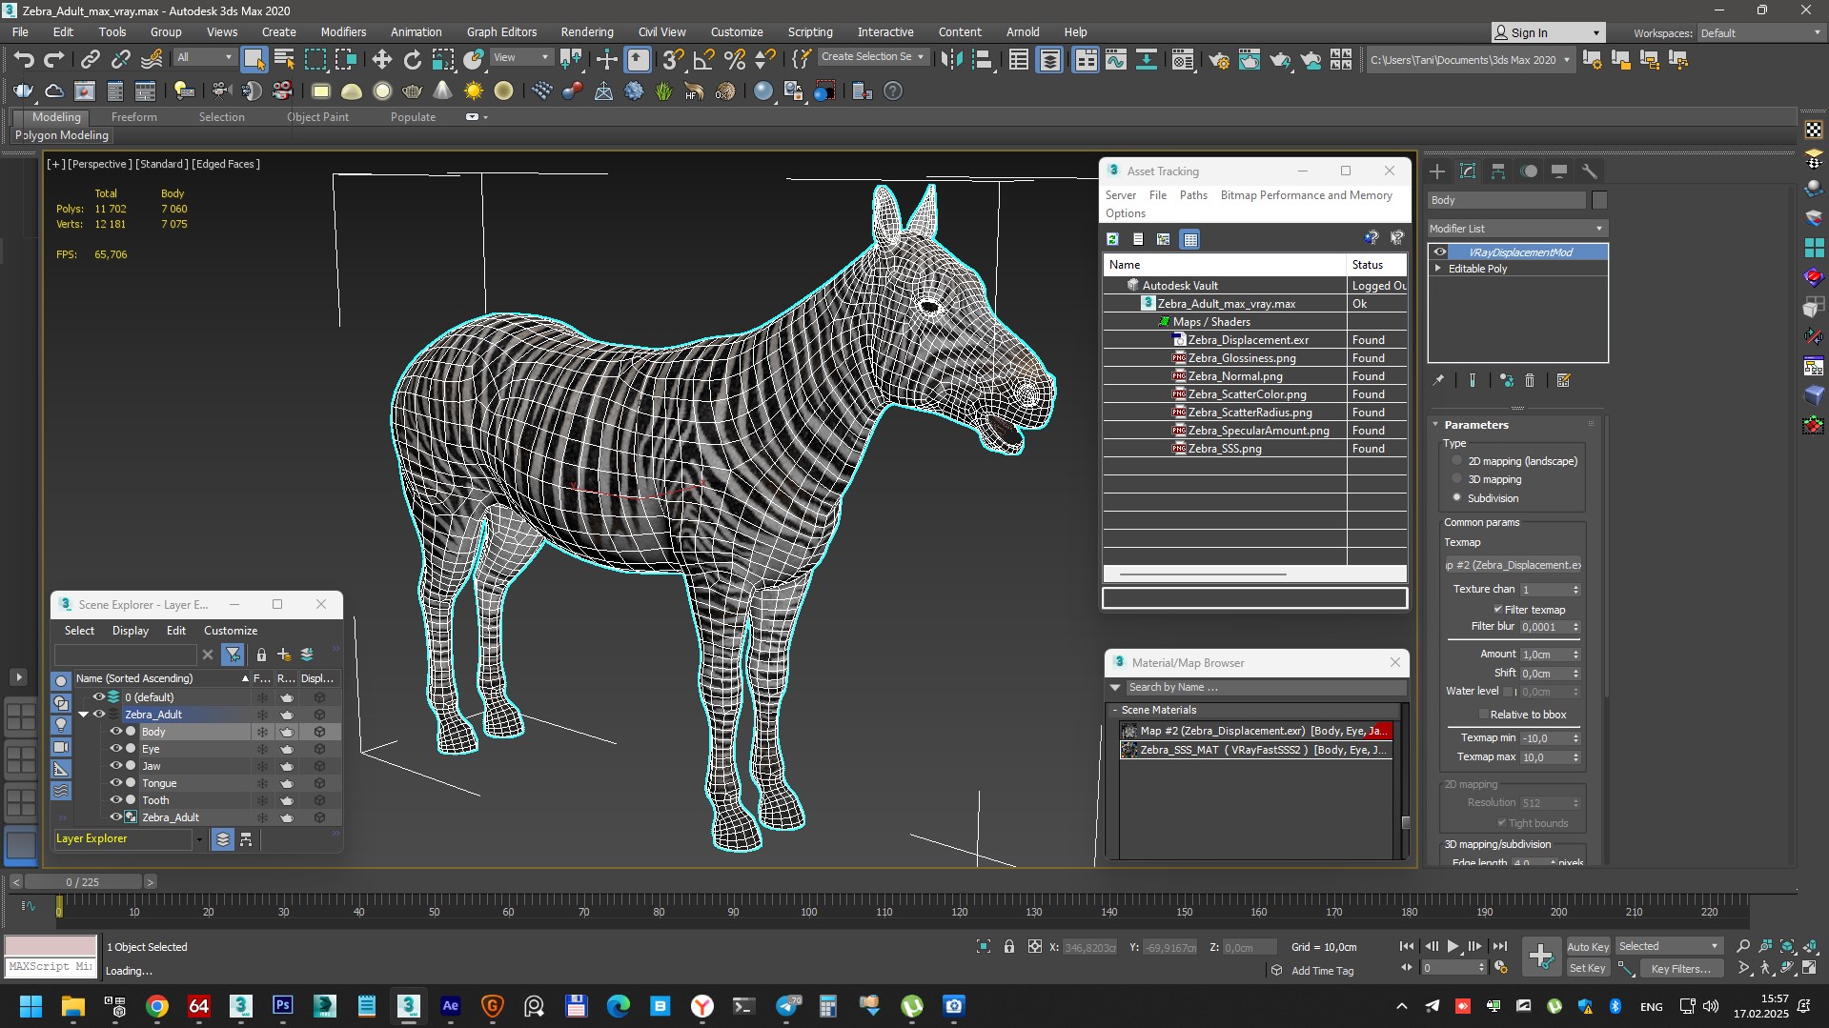This screenshot has height=1028, width=1829.
Task: Remove modifier with trash icon
Action: coord(1530,380)
